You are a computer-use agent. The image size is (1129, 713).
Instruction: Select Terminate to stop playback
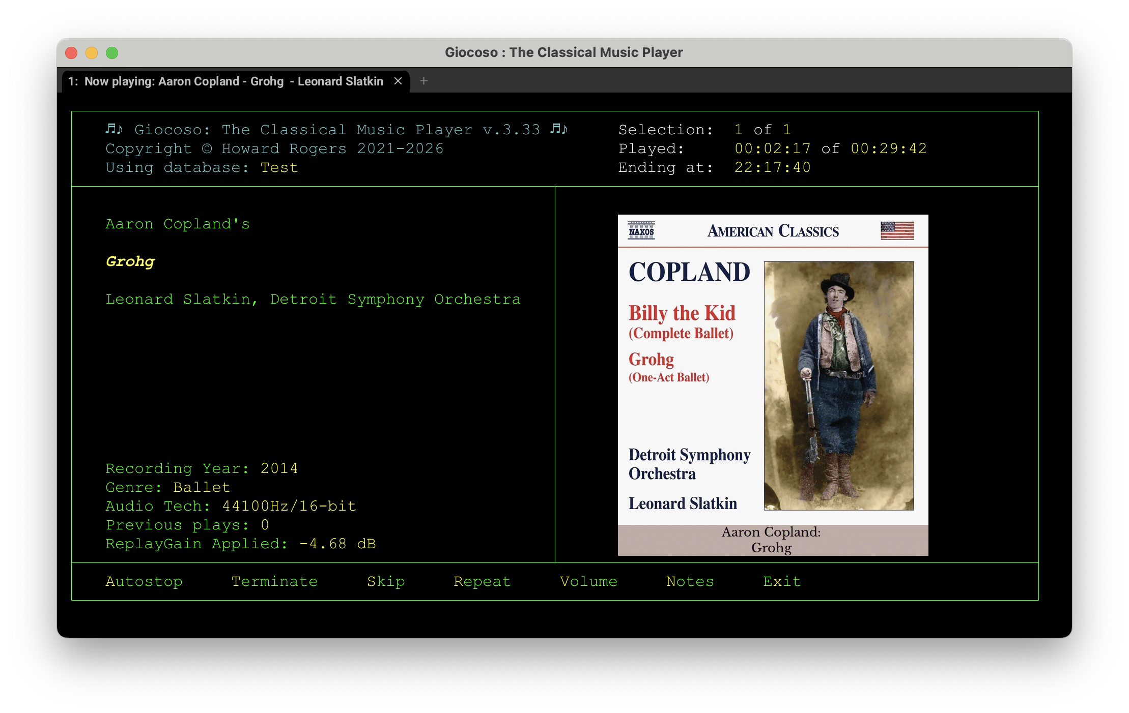point(275,581)
